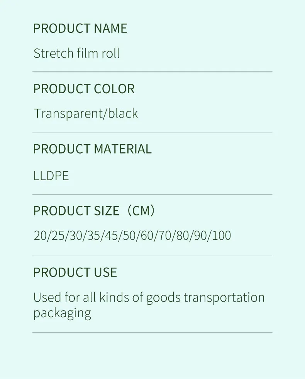Click the PRODUCT USE heading
Viewport: 305px width, 379px height.
(x=75, y=272)
